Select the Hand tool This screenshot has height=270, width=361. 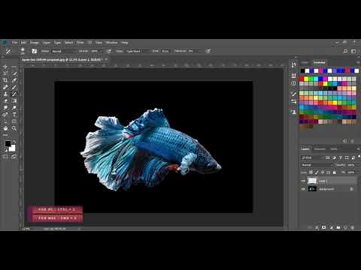pos(5,128)
